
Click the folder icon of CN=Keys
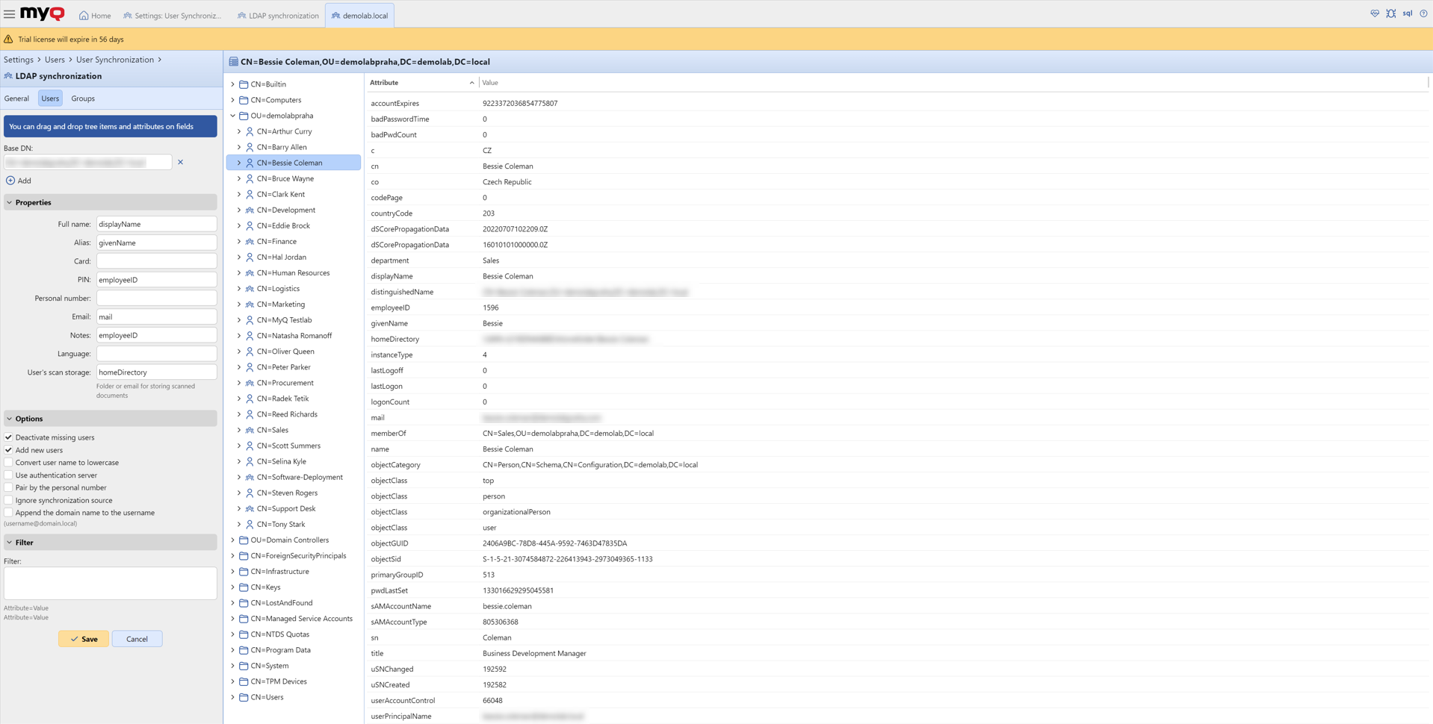point(244,587)
